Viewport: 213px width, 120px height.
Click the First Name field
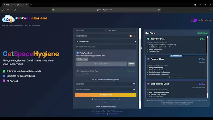tap(90, 30)
